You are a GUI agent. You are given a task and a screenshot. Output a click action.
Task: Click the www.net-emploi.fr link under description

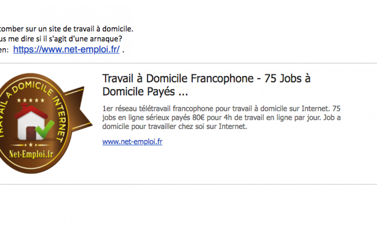132,142
